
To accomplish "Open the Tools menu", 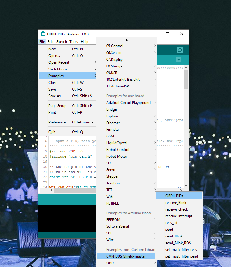I will tap(74, 42).
